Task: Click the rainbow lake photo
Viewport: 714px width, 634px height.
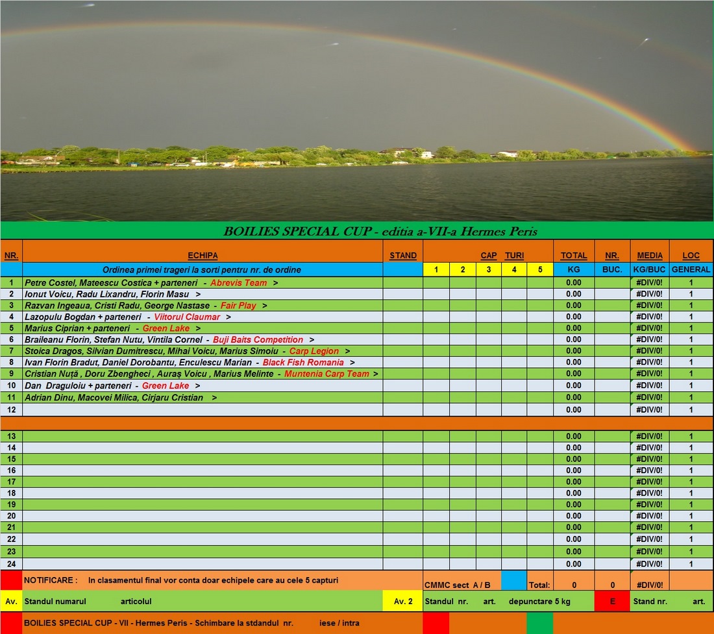Action: click(357, 110)
